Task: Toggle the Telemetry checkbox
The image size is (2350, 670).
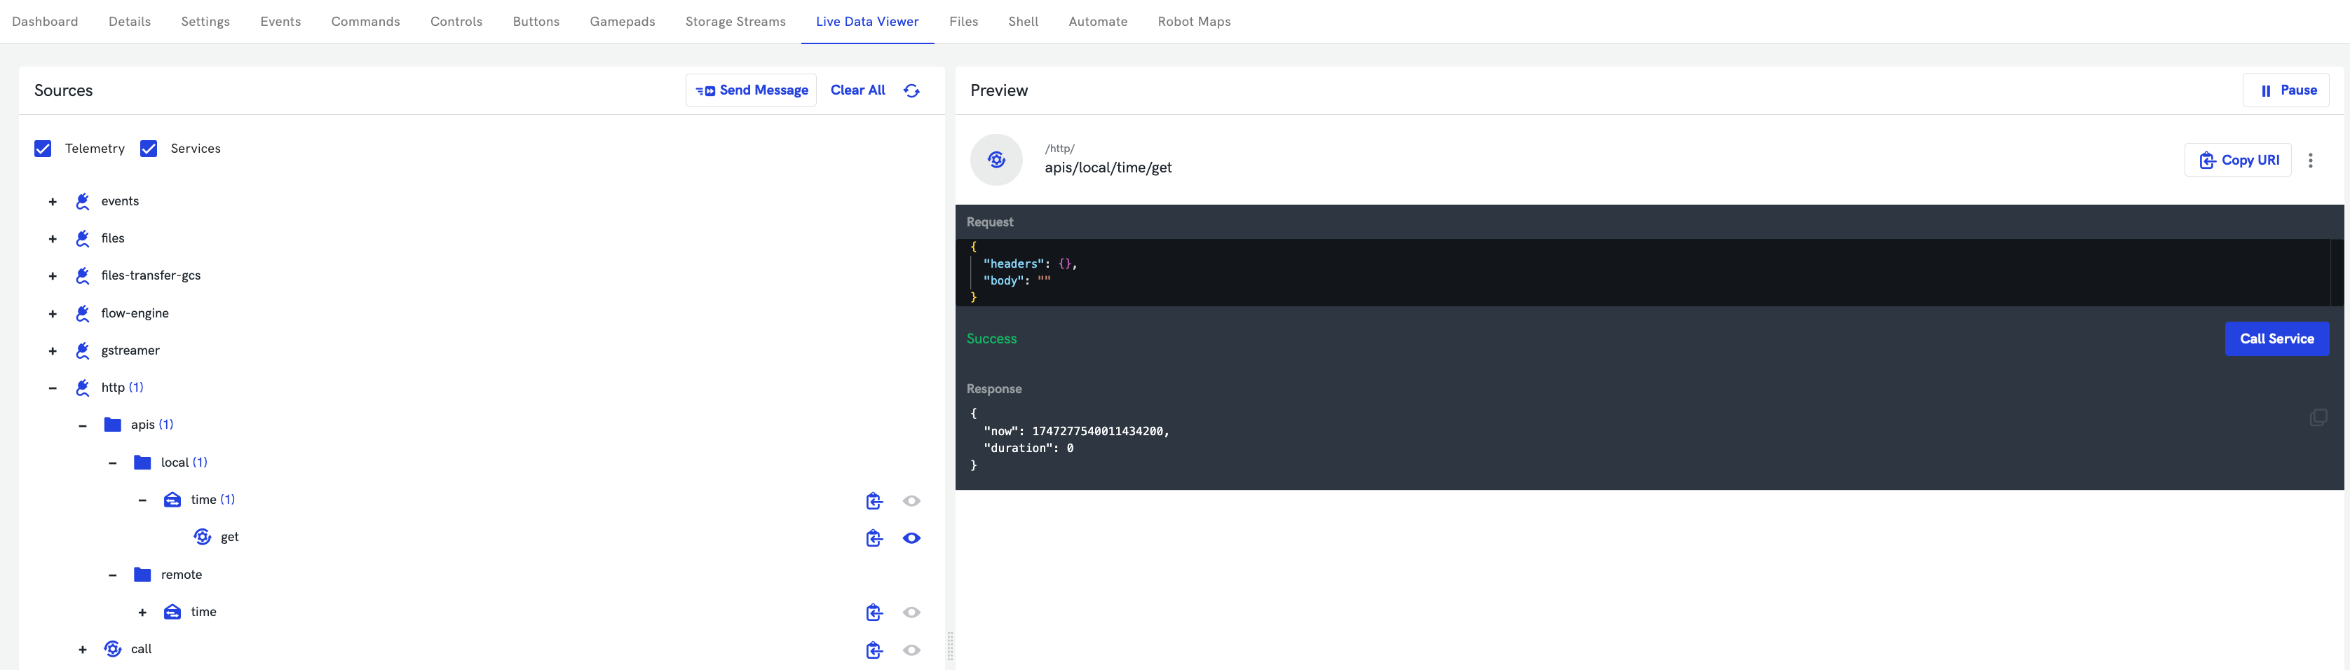Action: (x=43, y=149)
